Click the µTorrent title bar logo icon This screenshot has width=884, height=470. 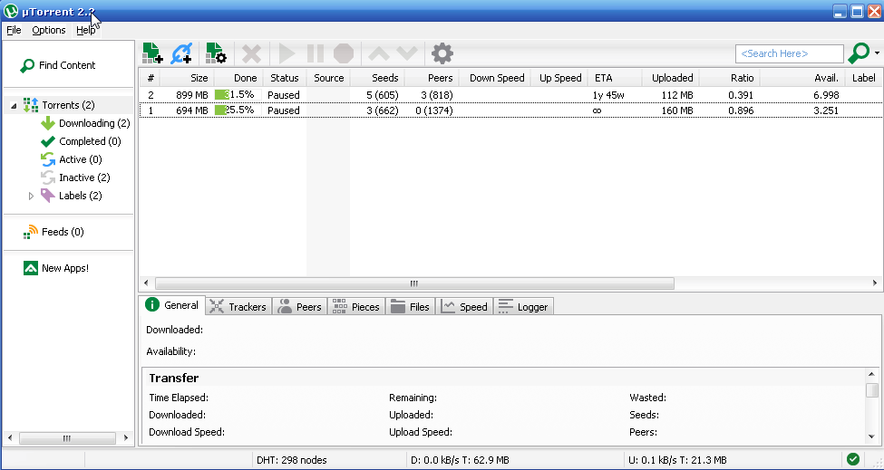tap(11, 11)
